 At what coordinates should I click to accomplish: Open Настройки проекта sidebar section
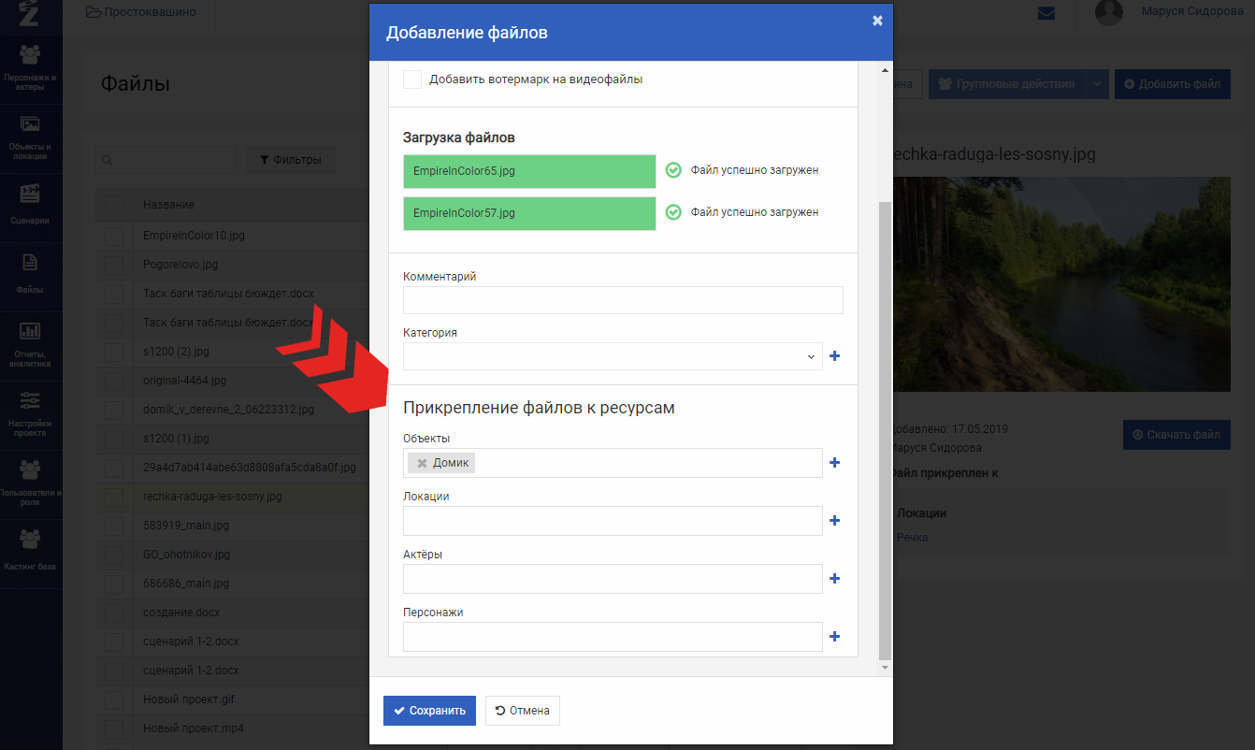tap(30, 413)
